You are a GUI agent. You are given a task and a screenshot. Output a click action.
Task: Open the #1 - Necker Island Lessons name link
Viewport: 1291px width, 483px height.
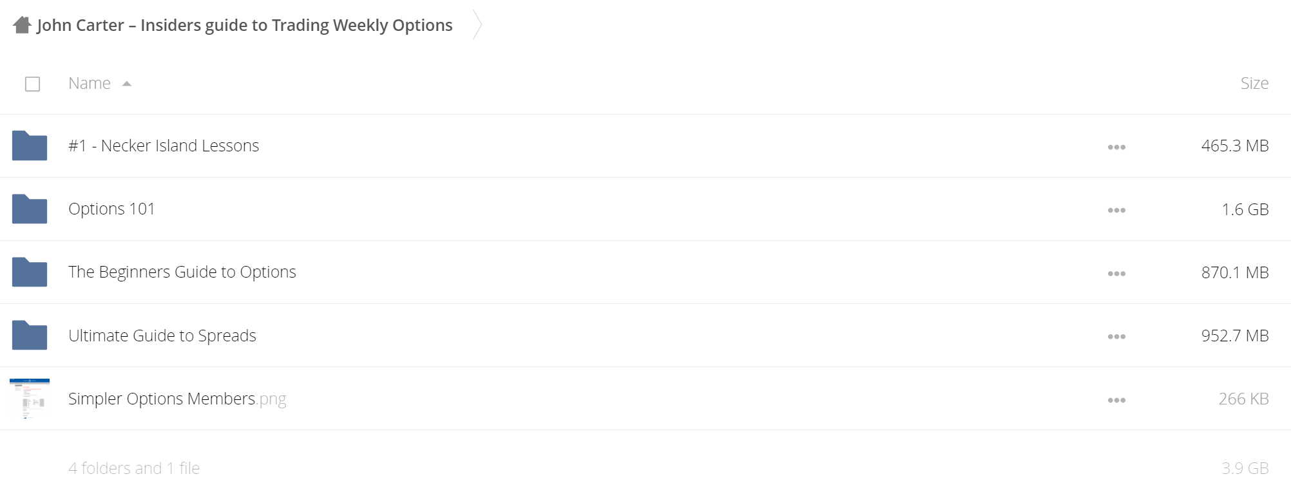click(164, 146)
